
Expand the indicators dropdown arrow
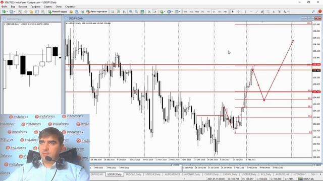click(x=165, y=12)
